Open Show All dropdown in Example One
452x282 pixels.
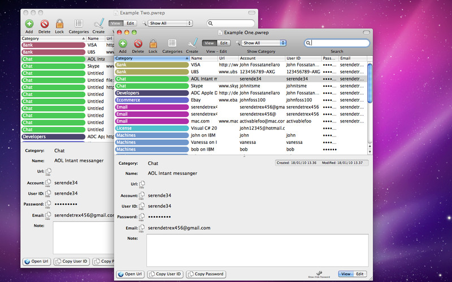(x=264, y=43)
